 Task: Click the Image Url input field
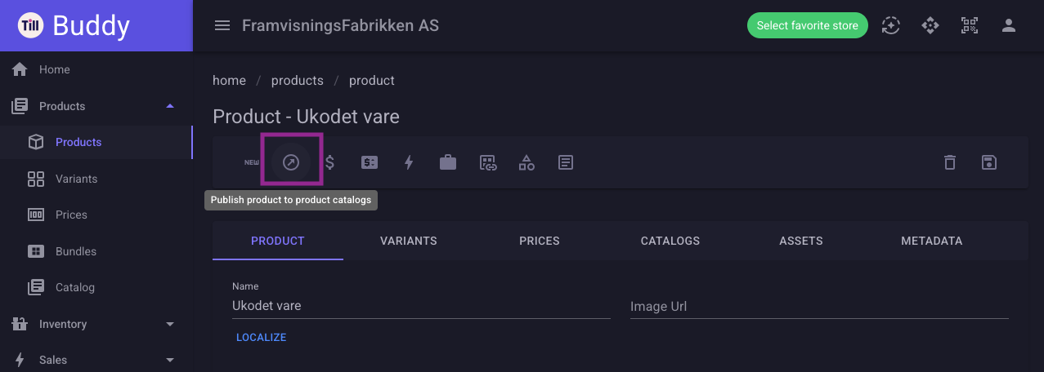pyautogui.click(x=819, y=307)
